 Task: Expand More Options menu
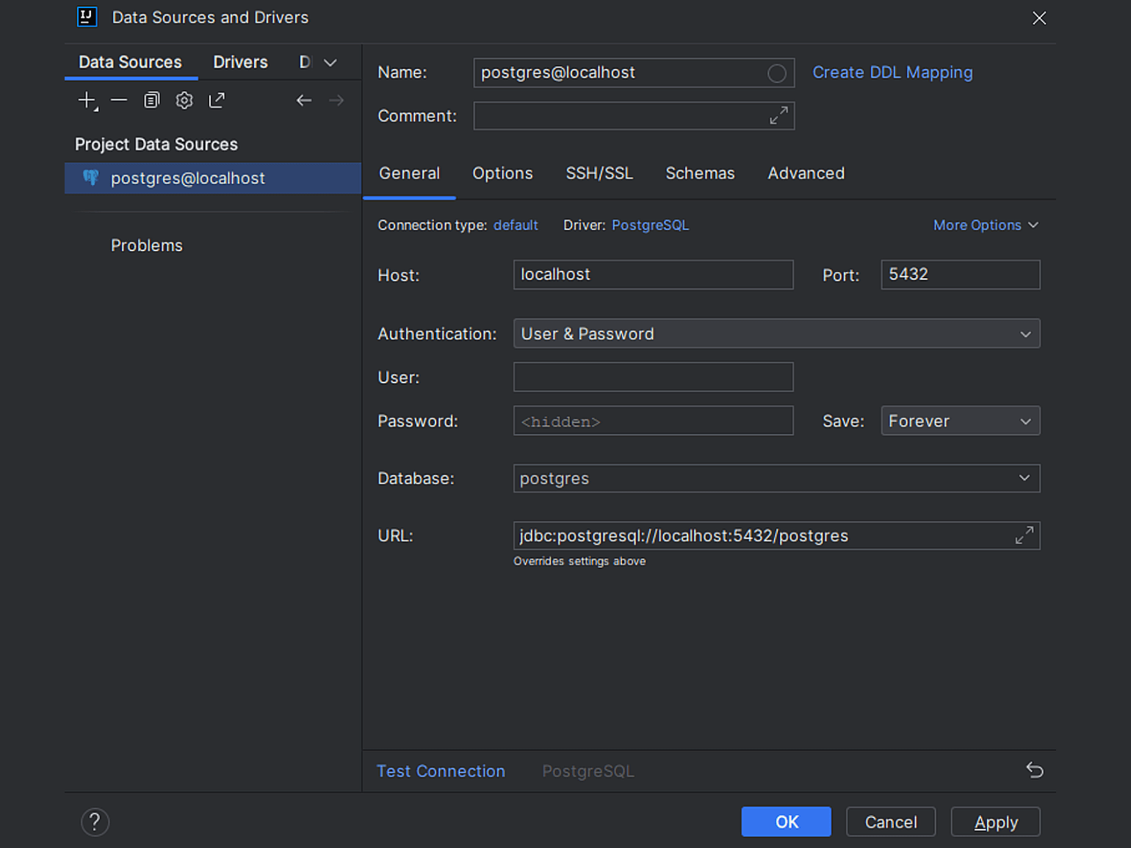tap(986, 225)
